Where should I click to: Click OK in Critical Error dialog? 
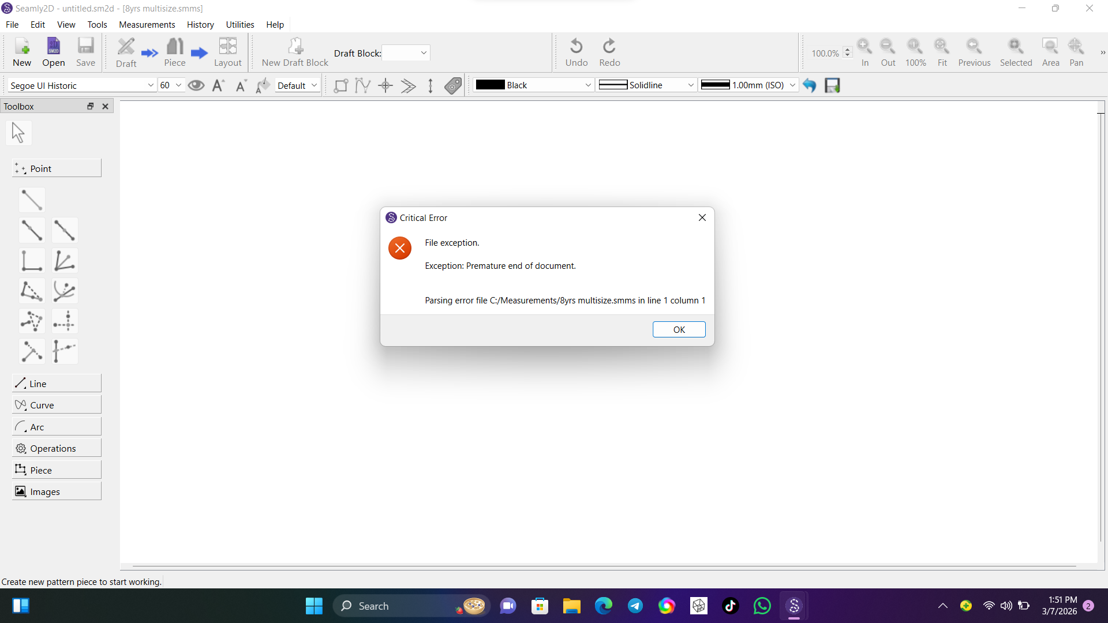pyautogui.click(x=679, y=329)
